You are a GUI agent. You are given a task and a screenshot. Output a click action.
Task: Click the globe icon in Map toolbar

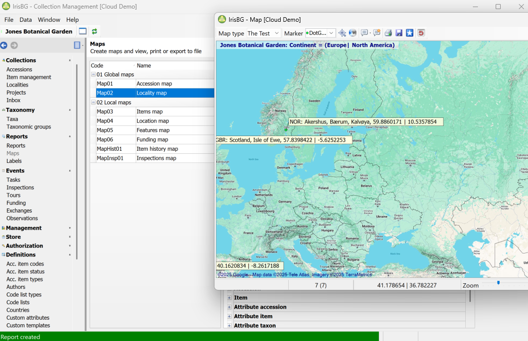tap(353, 33)
